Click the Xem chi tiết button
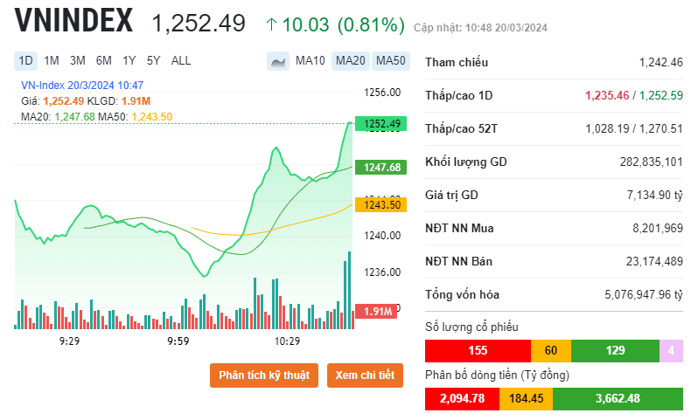The height and width of the screenshot is (420, 698). click(x=365, y=375)
